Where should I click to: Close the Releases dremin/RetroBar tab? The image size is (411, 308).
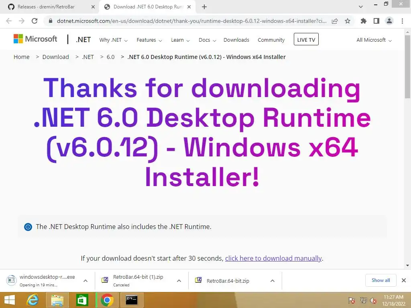coord(93,7)
